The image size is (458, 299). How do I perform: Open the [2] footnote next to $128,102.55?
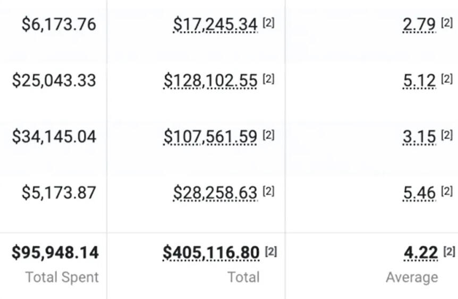point(268,79)
